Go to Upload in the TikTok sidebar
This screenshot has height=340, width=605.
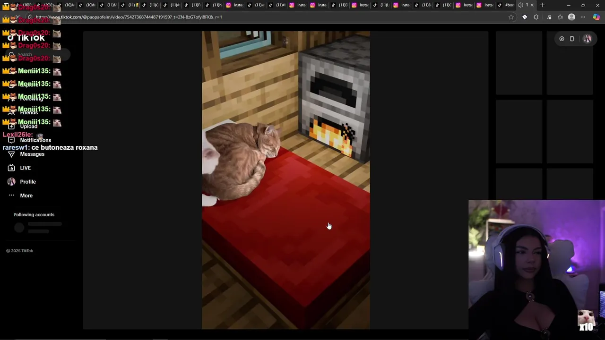coord(28,126)
